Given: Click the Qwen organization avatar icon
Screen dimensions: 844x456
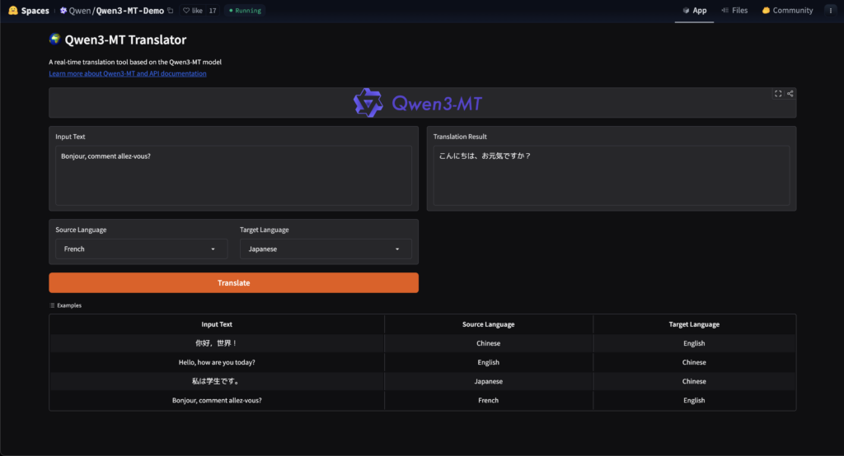Looking at the screenshot, I should [x=63, y=10].
